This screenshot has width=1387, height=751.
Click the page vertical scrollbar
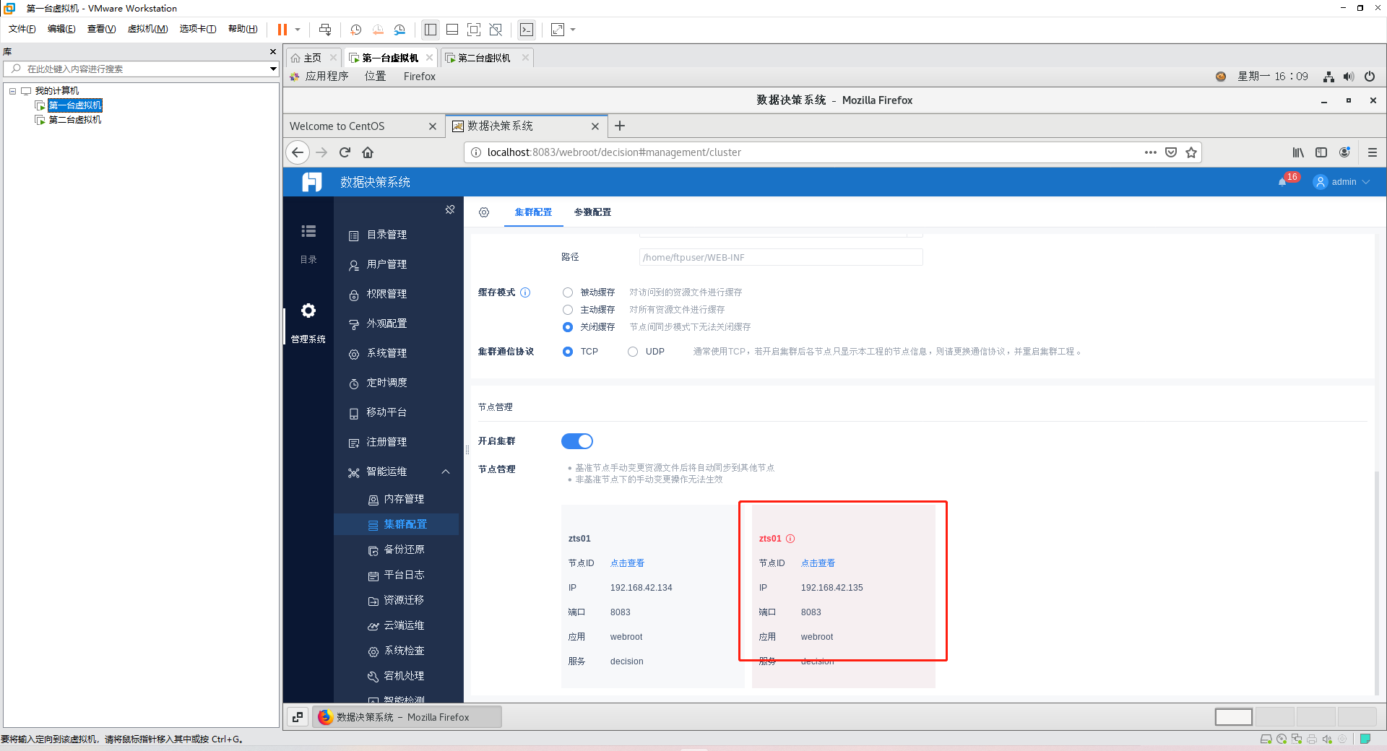1377,583
